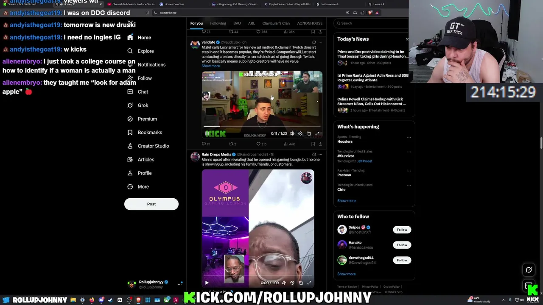This screenshot has height=305, width=543.
Task: Open more options for Hoosiers trend
Action: point(409,137)
